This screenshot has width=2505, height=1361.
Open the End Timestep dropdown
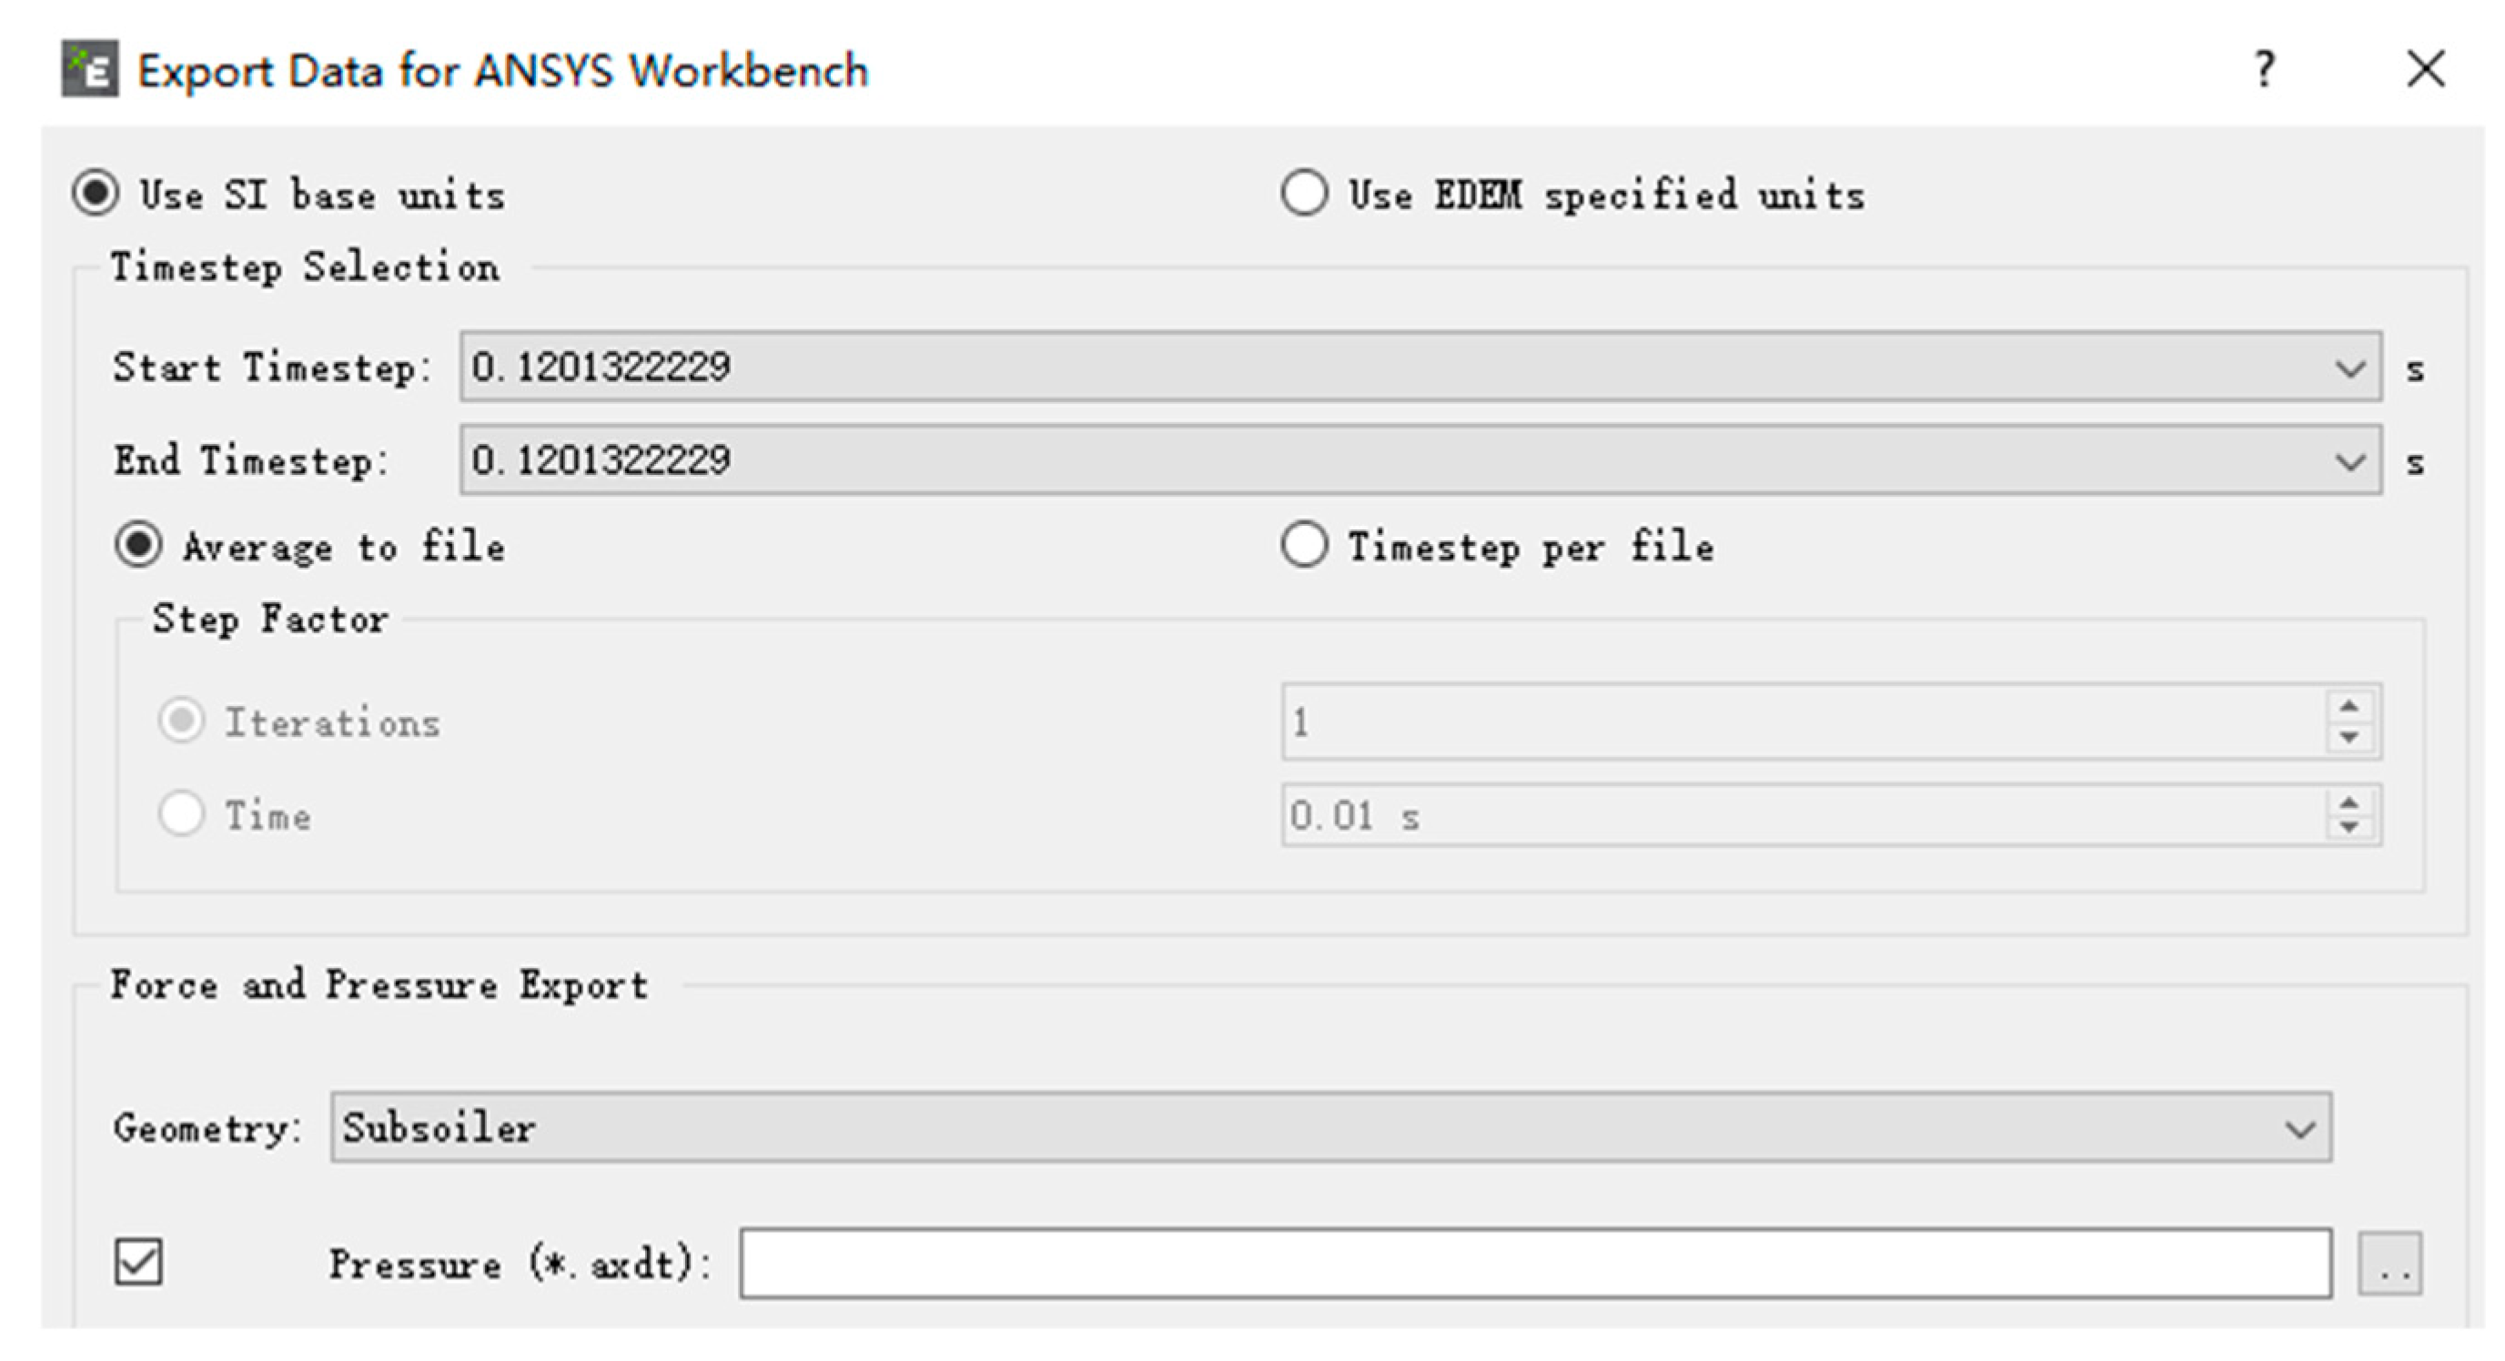[x=2349, y=461]
